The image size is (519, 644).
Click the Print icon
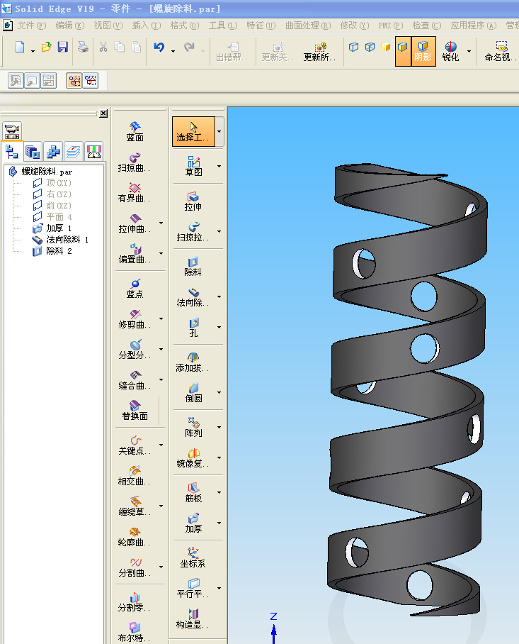84,47
